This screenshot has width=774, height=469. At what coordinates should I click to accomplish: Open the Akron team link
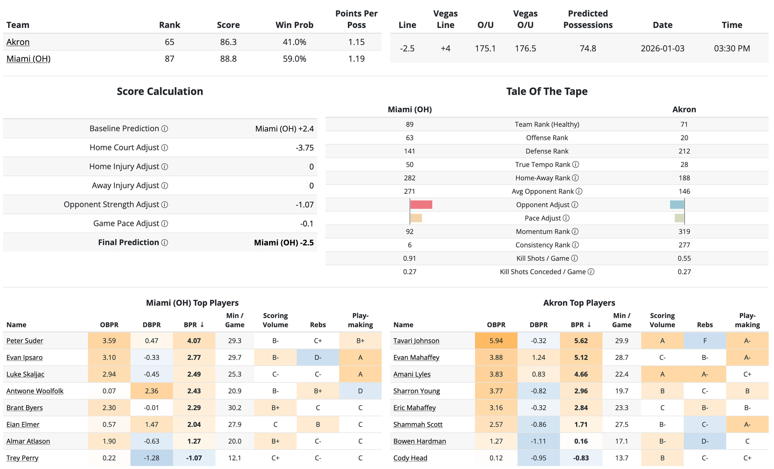pos(18,42)
